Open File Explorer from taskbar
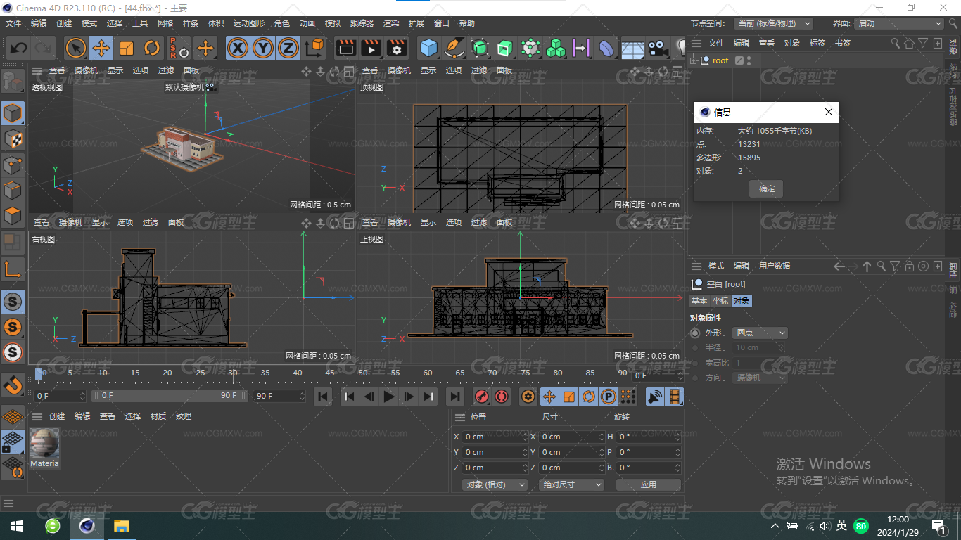 pos(122,526)
